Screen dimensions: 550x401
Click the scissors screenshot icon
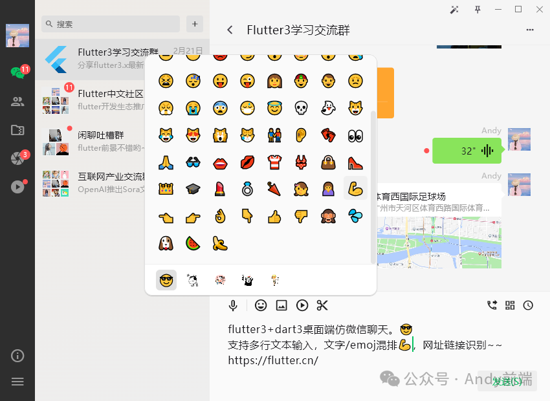point(322,305)
